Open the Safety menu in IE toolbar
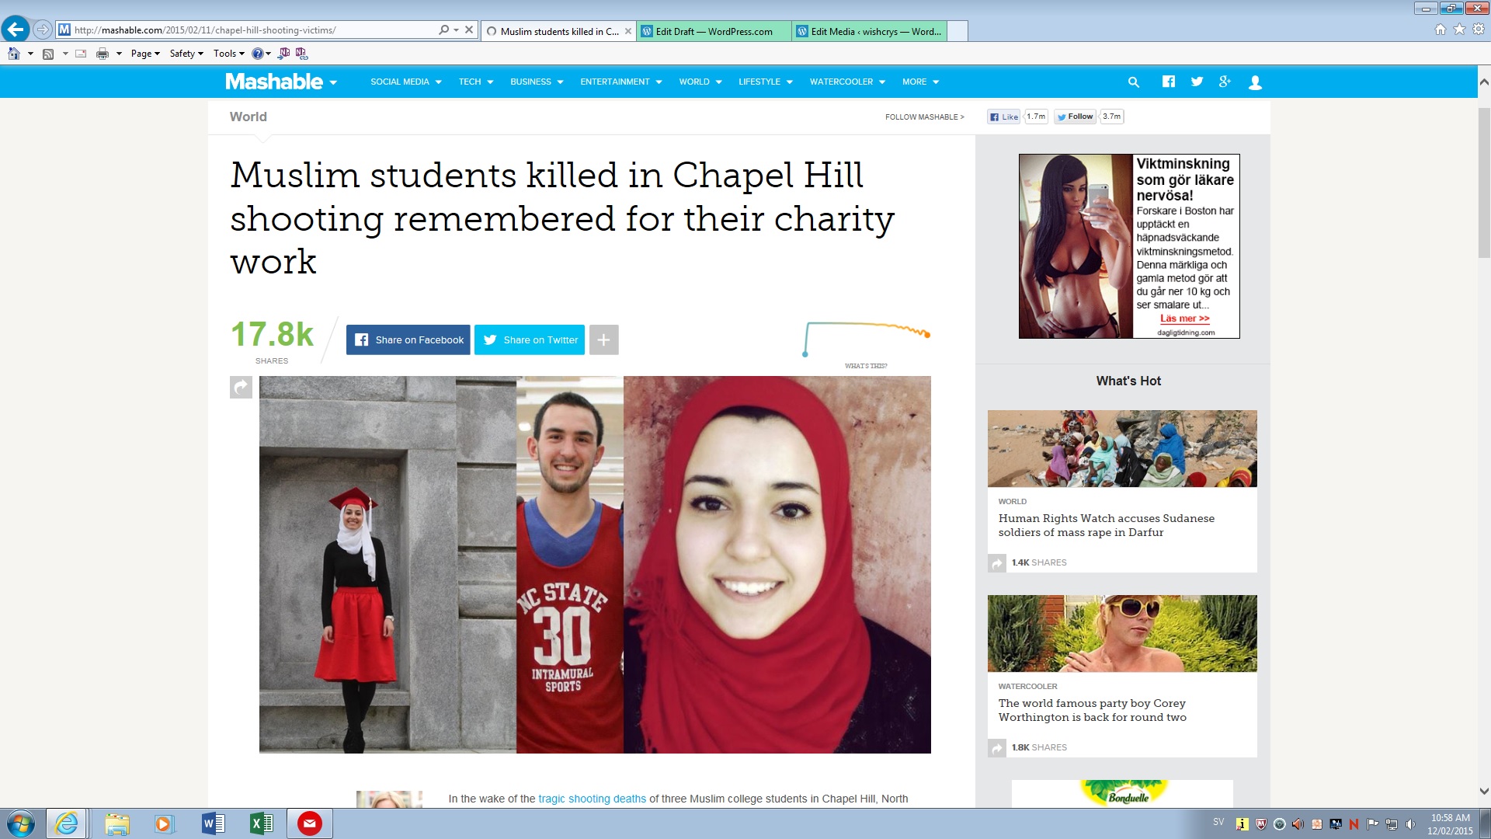Viewport: 1491px width, 839px height. [186, 54]
